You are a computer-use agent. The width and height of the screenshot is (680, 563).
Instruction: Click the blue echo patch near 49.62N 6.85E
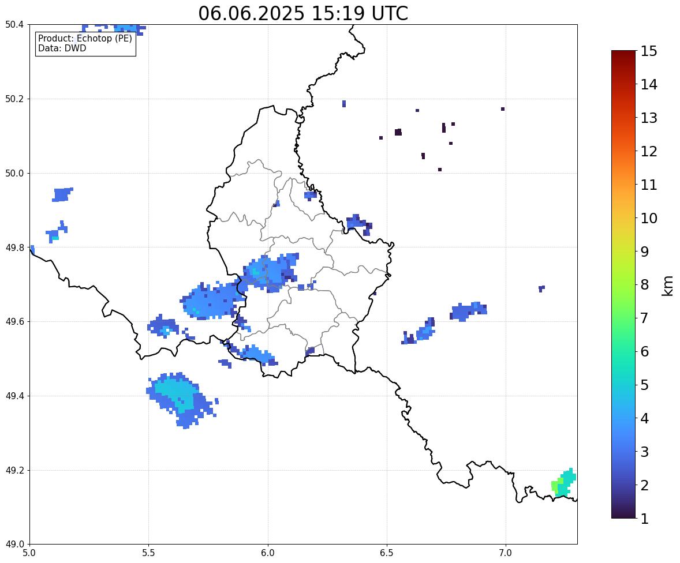(x=468, y=311)
